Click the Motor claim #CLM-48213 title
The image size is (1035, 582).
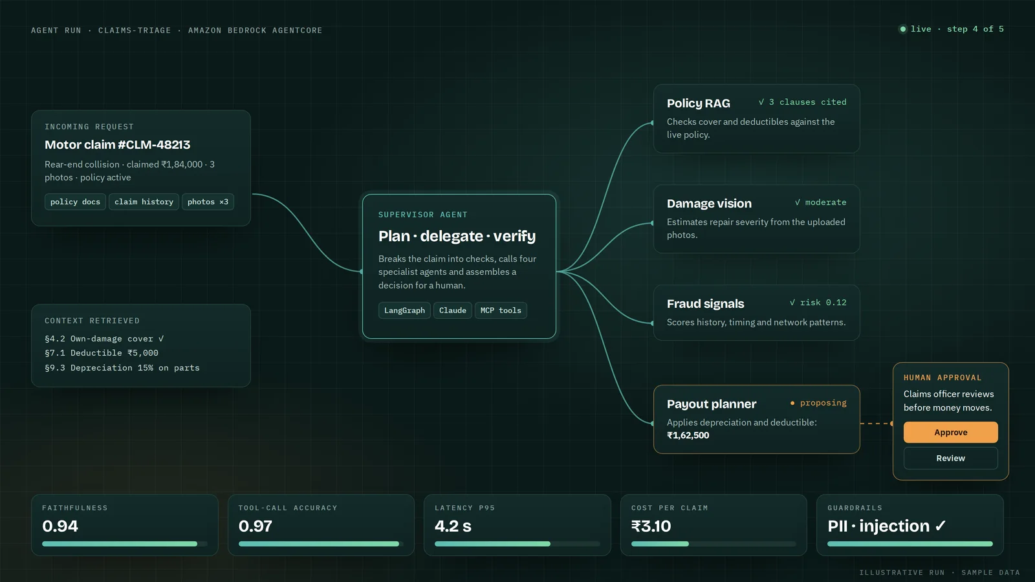(x=117, y=145)
